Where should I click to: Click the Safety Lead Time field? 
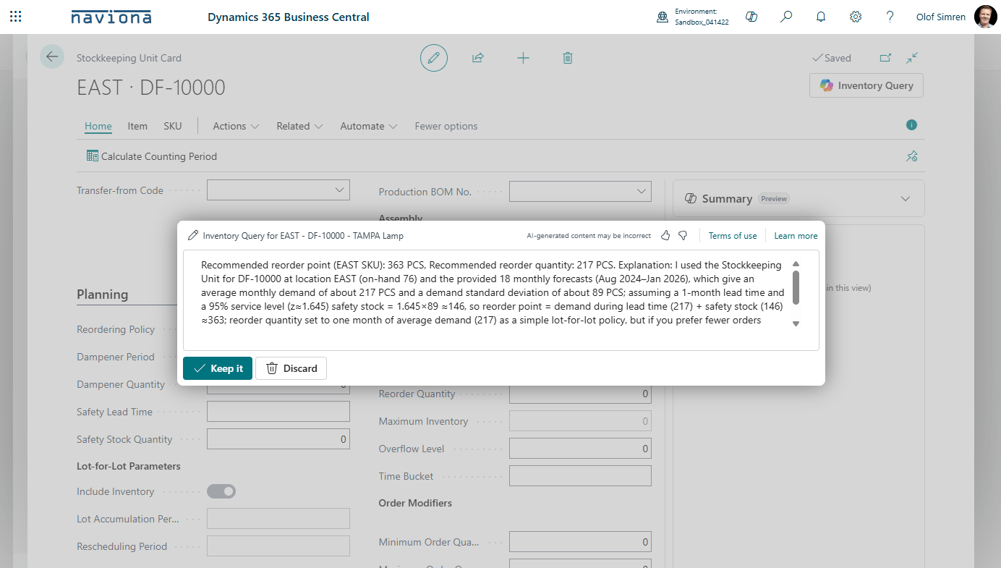(x=278, y=412)
